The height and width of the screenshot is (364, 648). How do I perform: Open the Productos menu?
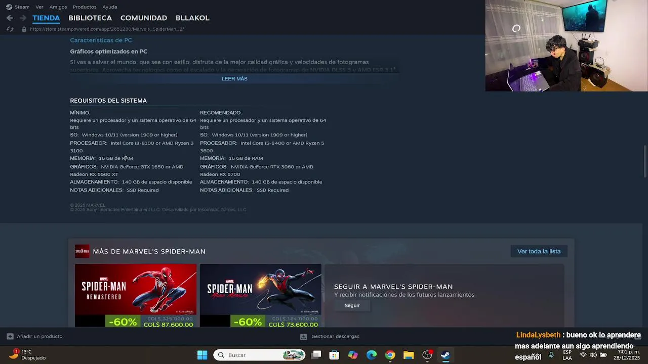[x=85, y=7]
